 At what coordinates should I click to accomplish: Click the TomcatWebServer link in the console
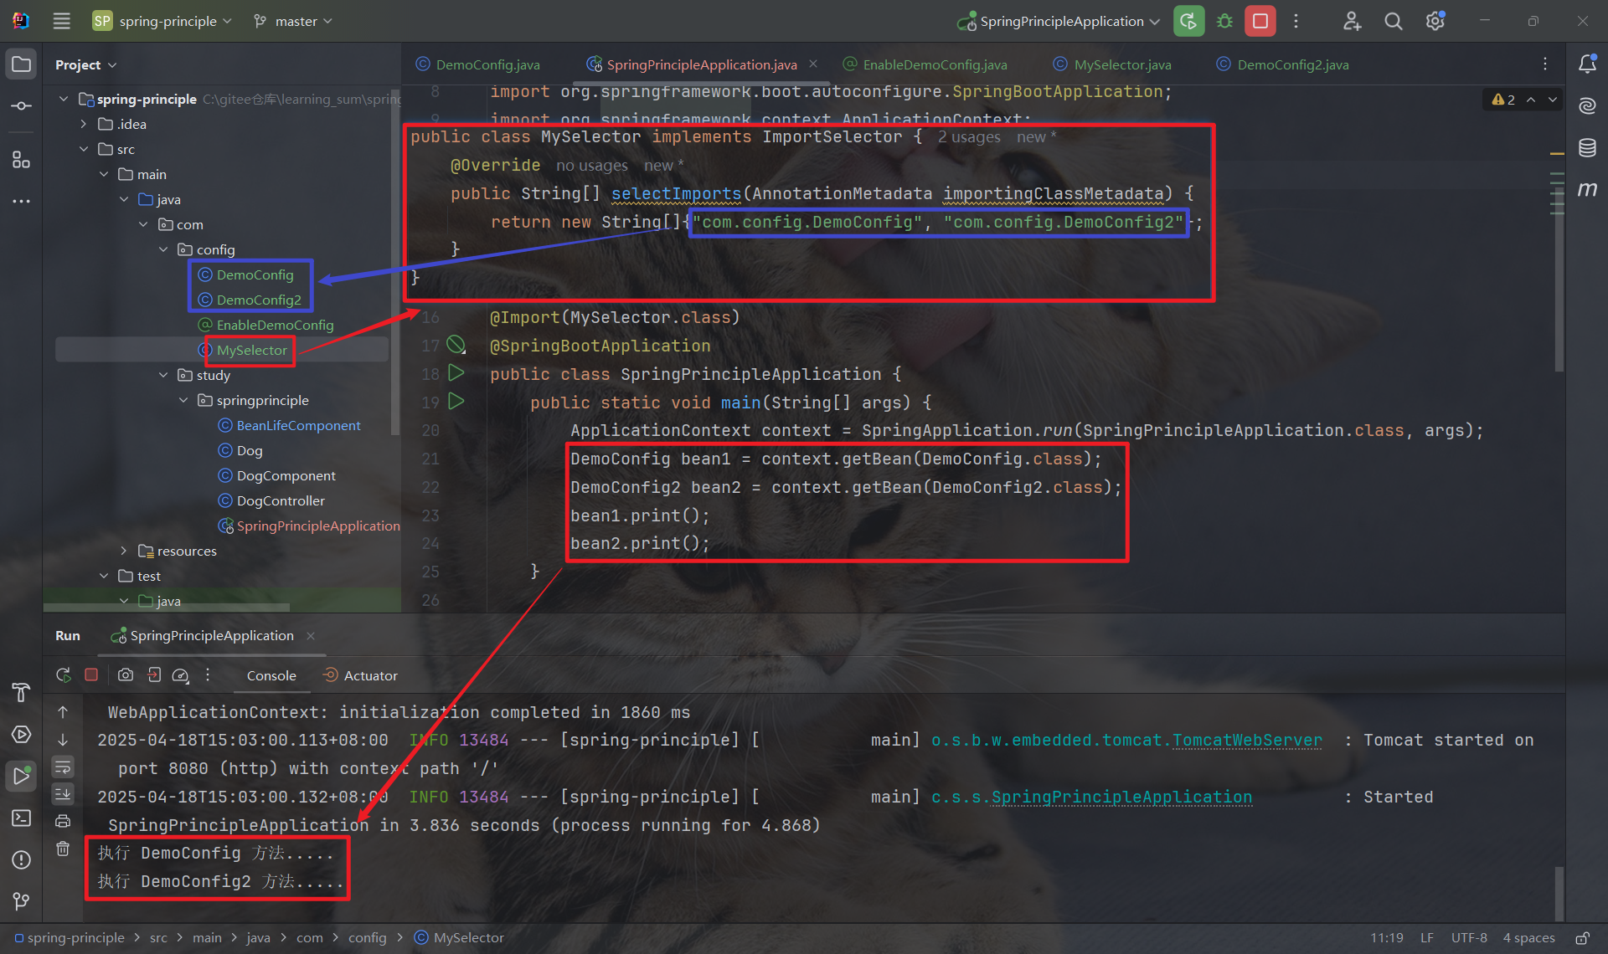1247,740
